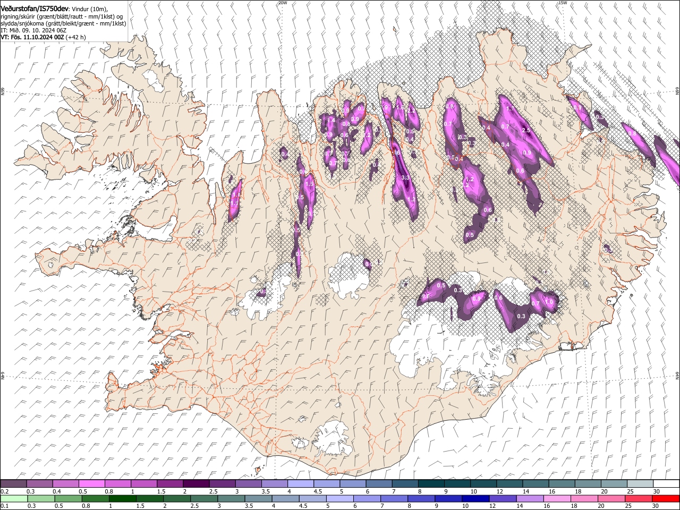Click the 'VT: Fös. 11.10.2024 00Z' valid time

pyautogui.click(x=32, y=37)
